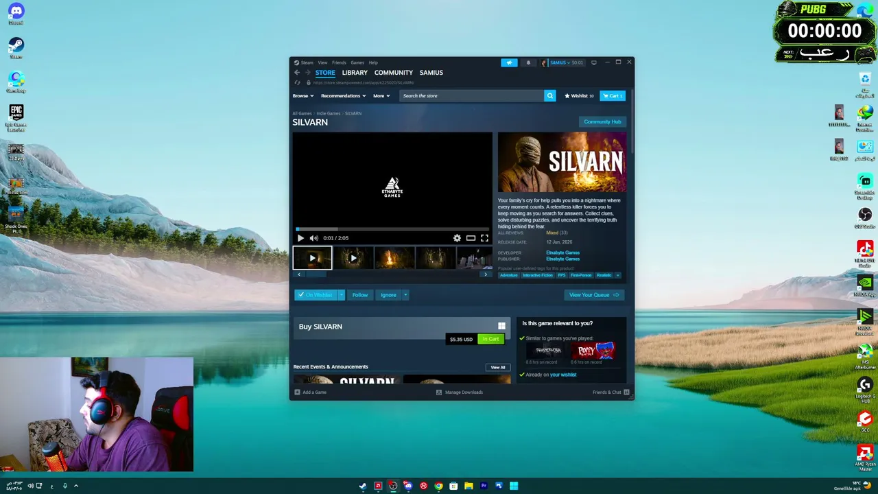The width and height of the screenshot is (878, 494).
Task: Go back with the Steam back arrow
Action: pos(297,73)
